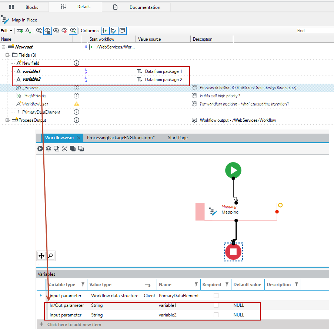Collapse the New root tree node
The width and height of the screenshot is (334, 332).
click(x=3, y=47)
